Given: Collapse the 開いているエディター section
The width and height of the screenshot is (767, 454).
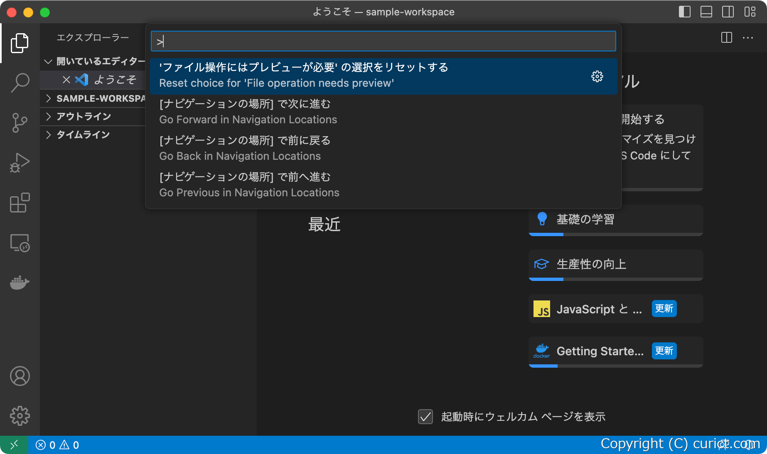Looking at the screenshot, I should click(x=48, y=61).
